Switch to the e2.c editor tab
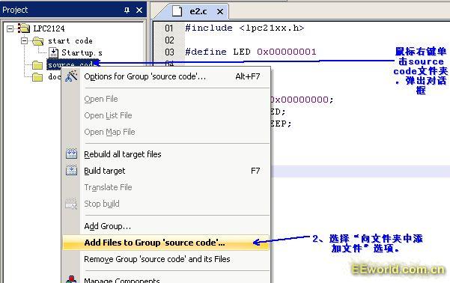 (x=198, y=11)
